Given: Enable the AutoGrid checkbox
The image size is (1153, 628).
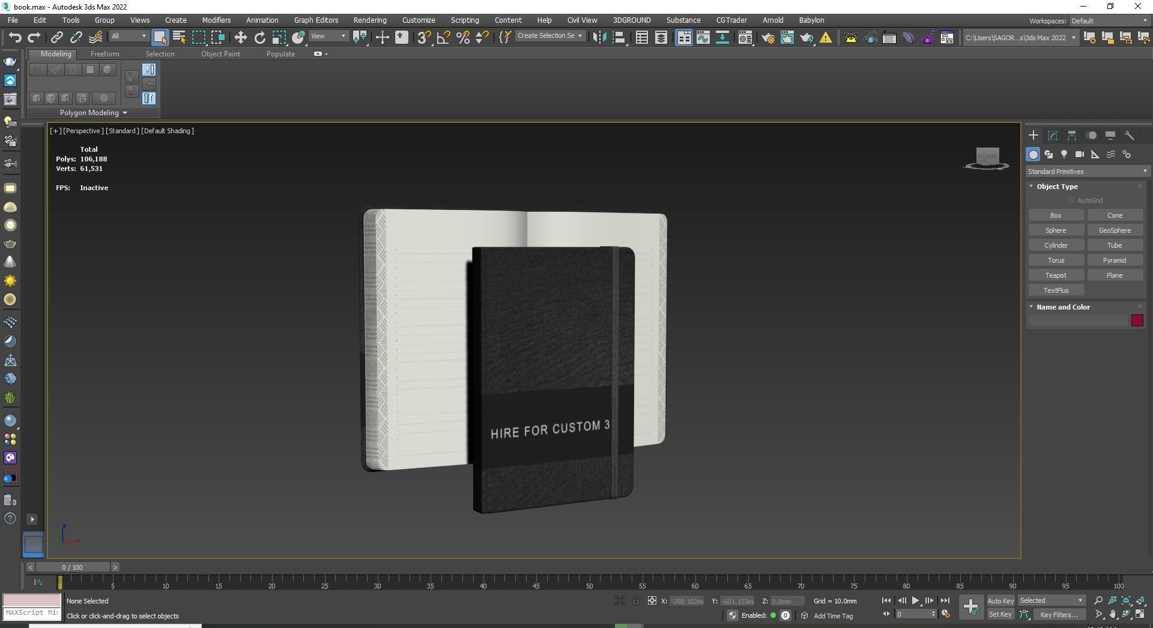Looking at the screenshot, I should click(1071, 200).
